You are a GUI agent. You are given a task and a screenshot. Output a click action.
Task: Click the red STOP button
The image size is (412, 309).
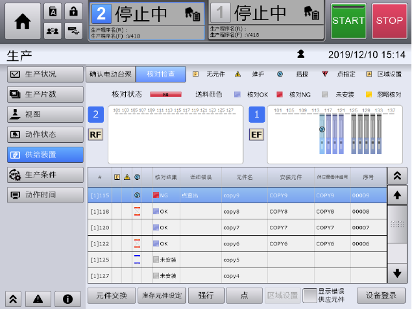(x=389, y=21)
